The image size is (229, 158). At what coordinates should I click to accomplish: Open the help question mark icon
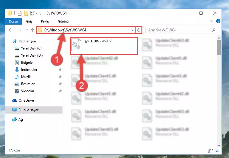[x=218, y=21]
